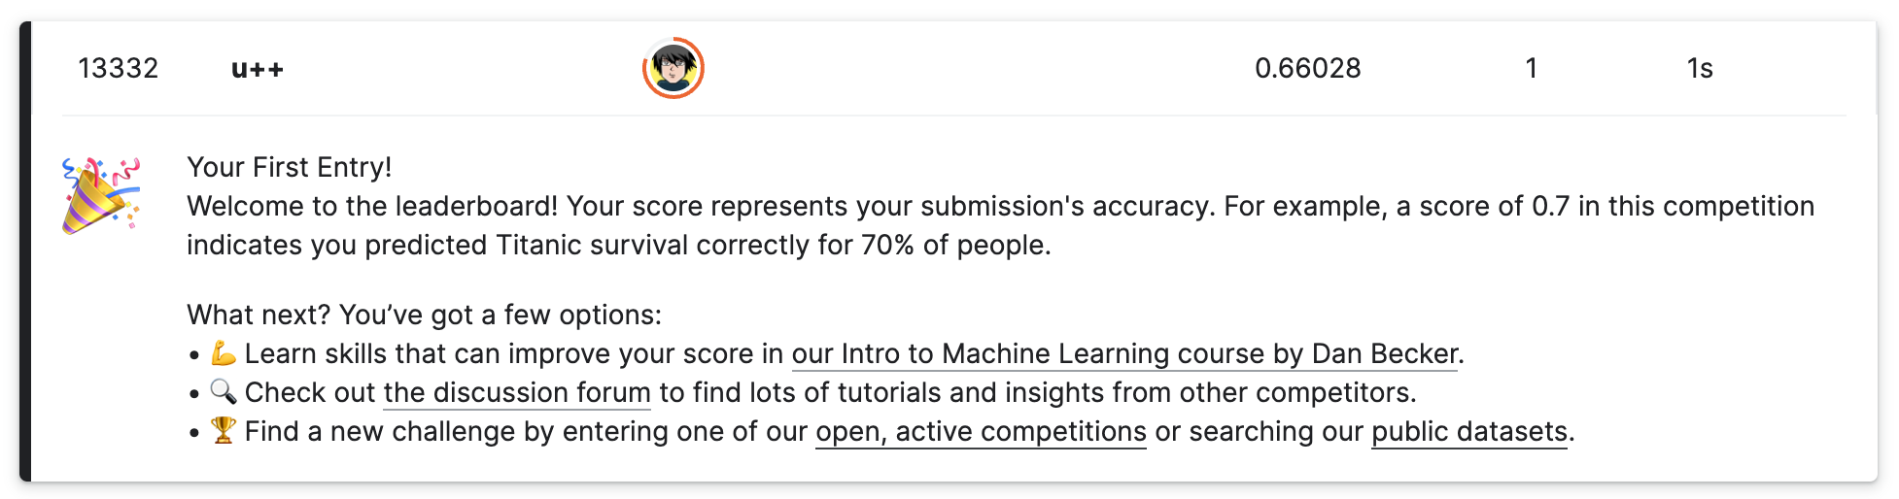Click the flexed biceps emoji bullet

(224, 353)
